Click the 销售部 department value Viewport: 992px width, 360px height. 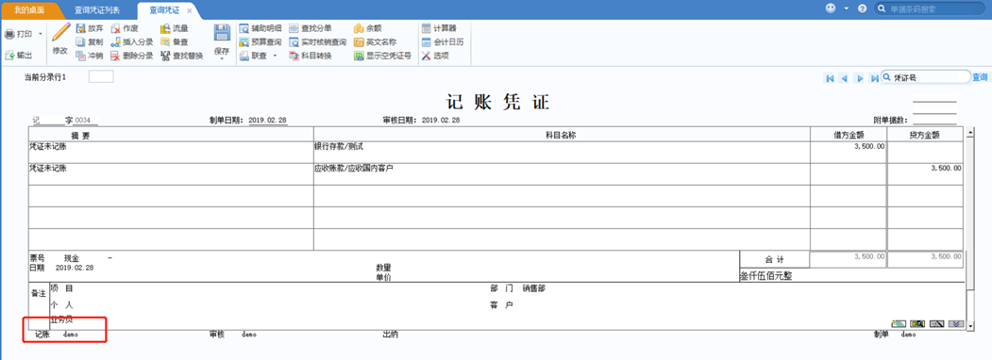coord(534,288)
